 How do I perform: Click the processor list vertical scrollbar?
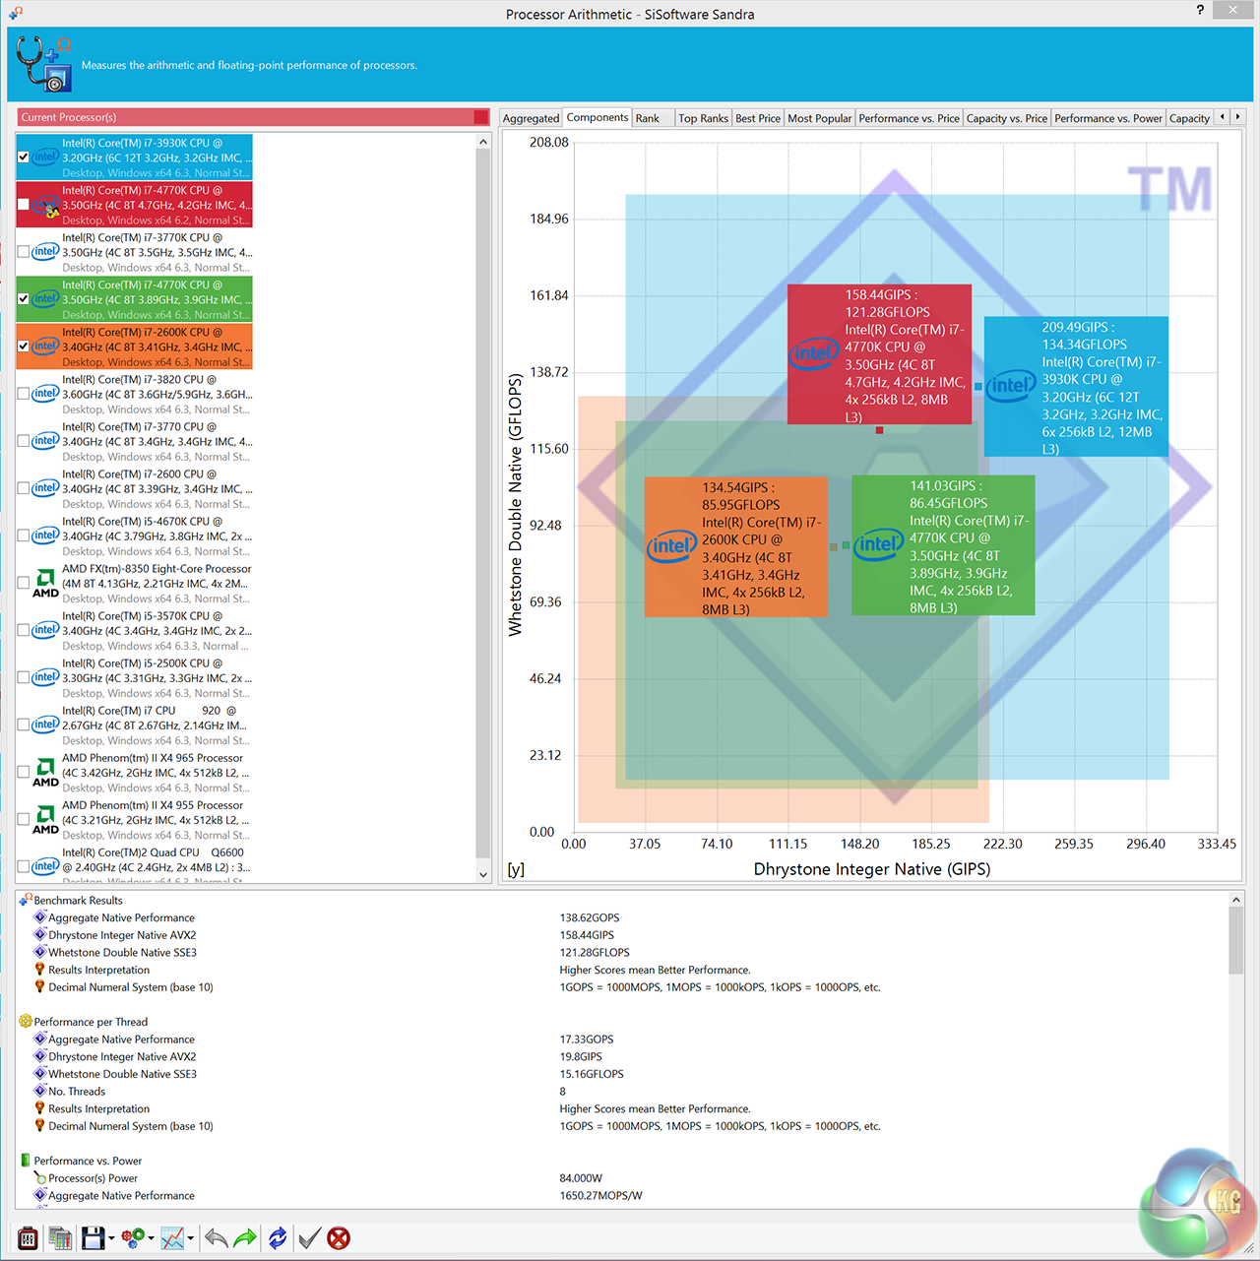click(483, 508)
